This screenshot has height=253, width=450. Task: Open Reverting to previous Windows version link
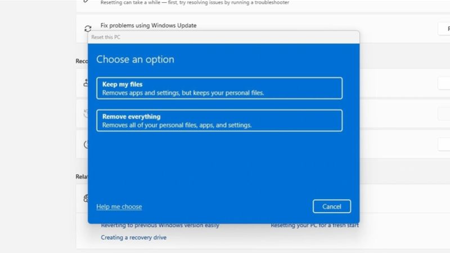(x=160, y=226)
